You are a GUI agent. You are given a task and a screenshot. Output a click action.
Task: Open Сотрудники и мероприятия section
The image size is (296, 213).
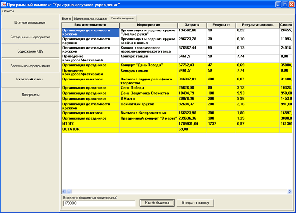coord(30,37)
